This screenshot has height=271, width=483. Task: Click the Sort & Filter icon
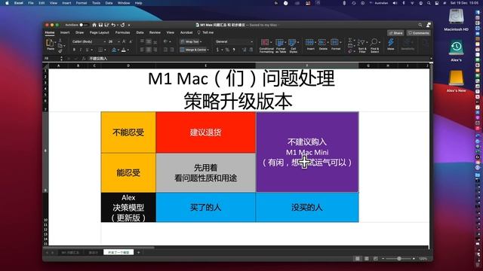click(361, 42)
